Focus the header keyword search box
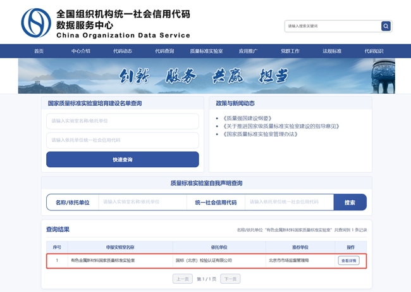The width and height of the screenshot is (411, 292). [x=332, y=26]
